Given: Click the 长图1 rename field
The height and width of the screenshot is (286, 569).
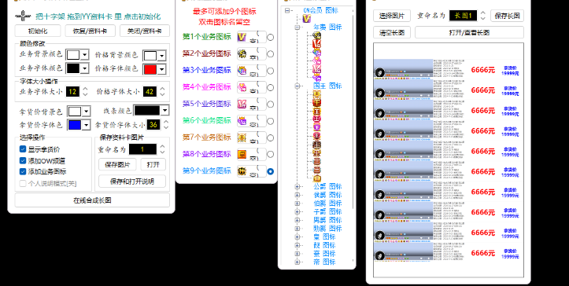Looking at the screenshot, I should click(463, 16).
